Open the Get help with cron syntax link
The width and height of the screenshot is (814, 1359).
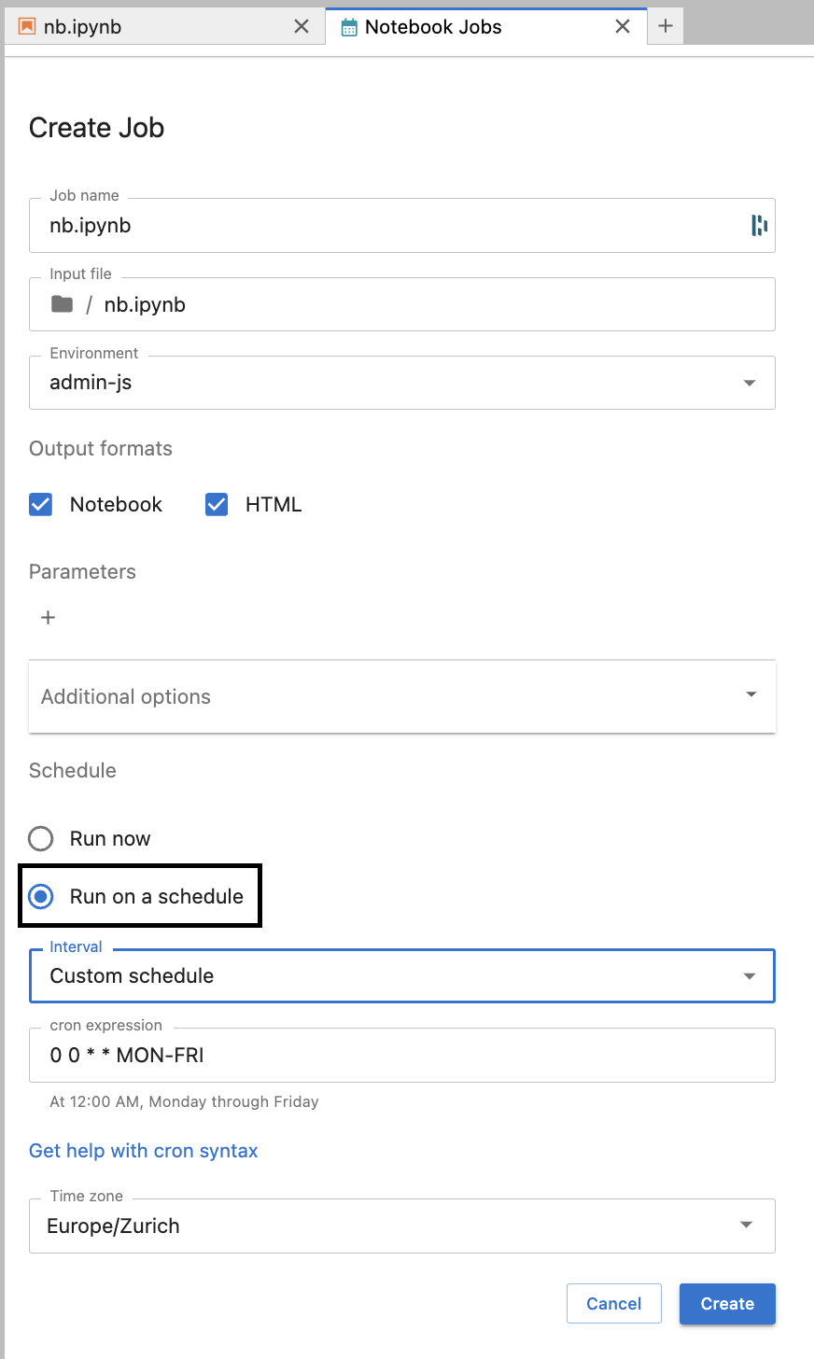coord(143,1150)
